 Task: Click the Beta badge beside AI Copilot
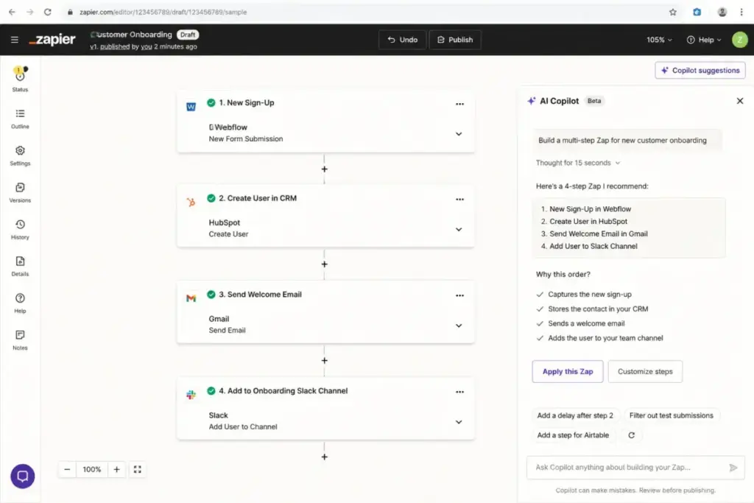[x=594, y=101]
